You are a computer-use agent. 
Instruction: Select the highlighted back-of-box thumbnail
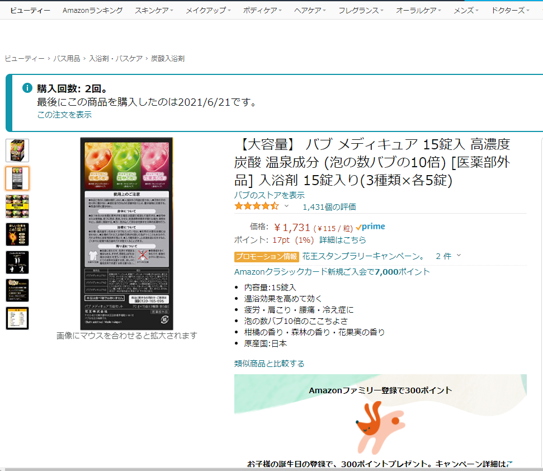[17, 178]
